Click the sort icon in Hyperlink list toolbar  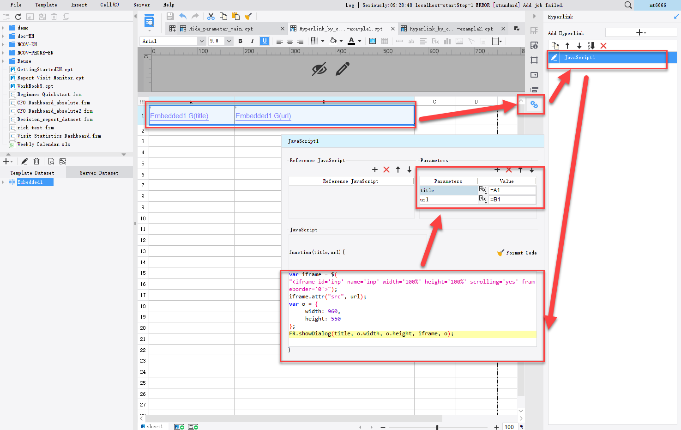click(591, 46)
